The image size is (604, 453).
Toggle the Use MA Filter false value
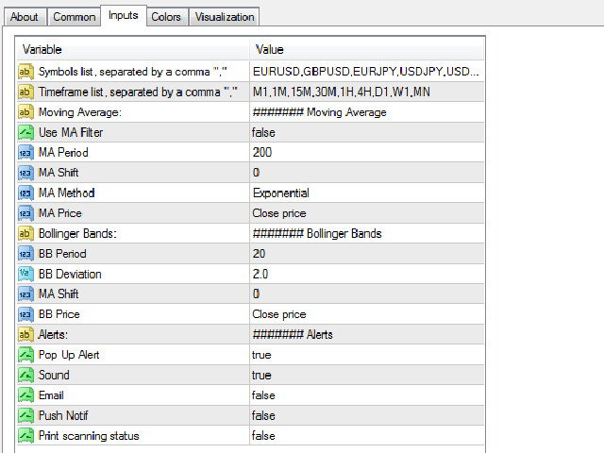click(367, 132)
